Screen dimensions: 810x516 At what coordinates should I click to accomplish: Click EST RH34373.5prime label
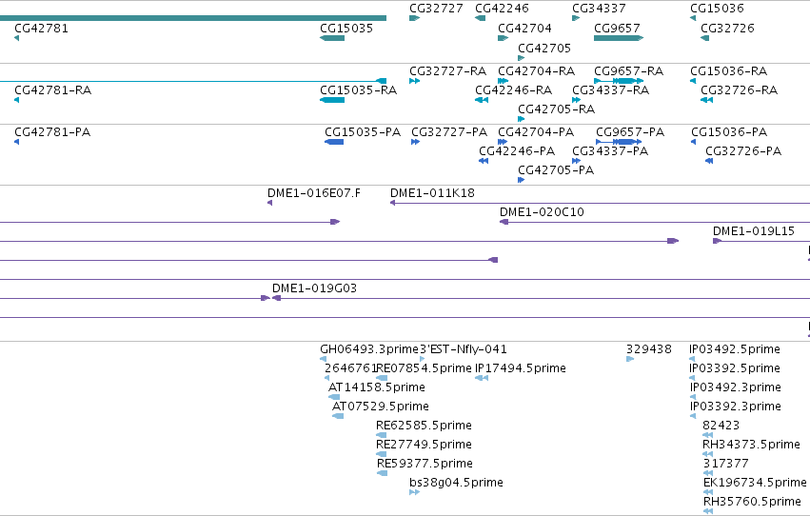[x=751, y=445]
